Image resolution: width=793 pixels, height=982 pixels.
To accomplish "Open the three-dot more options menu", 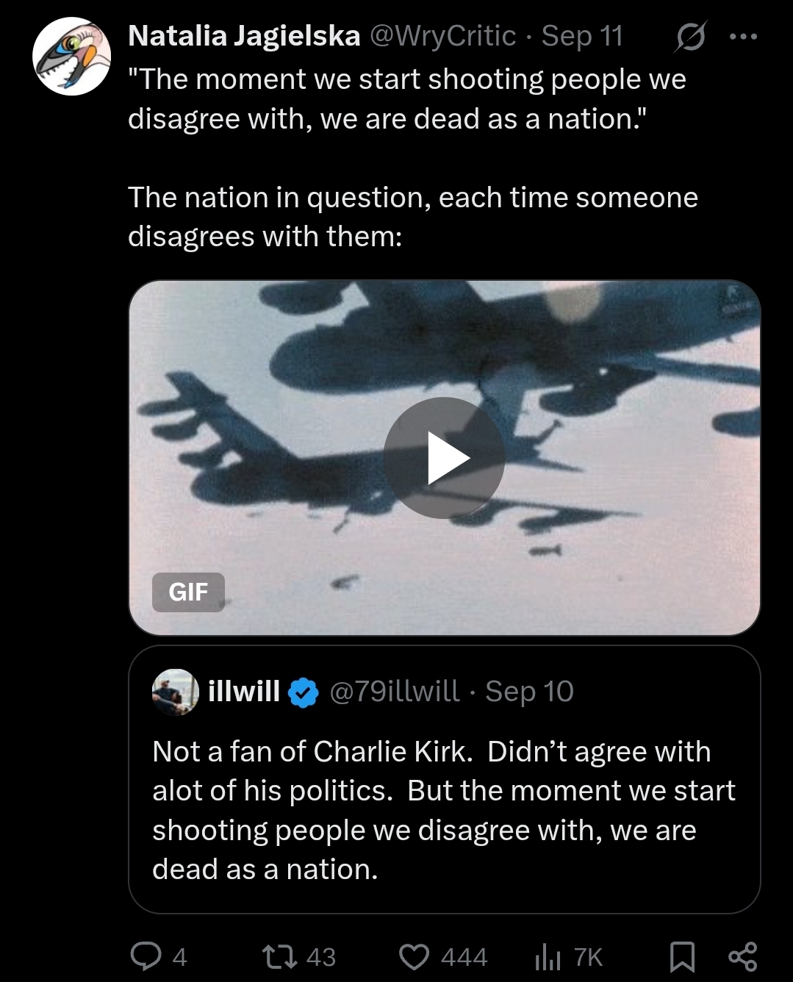I will [x=742, y=37].
